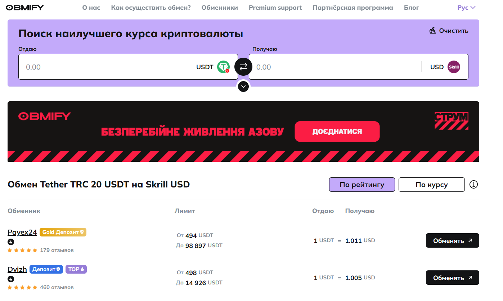Swap currencies with the round arrows icon
503x301 pixels.
243,67
